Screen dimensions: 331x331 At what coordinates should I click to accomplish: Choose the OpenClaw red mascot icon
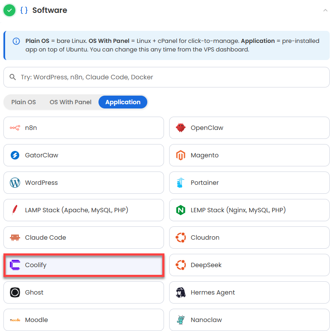click(181, 128)
